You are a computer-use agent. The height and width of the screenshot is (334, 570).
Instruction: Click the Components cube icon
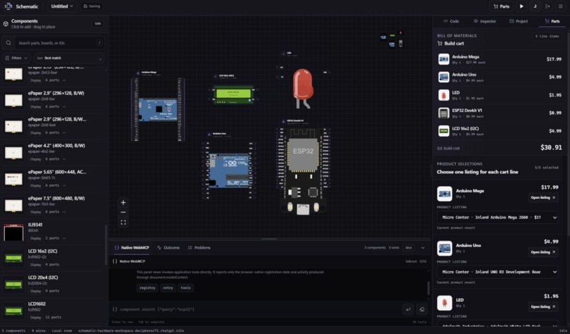6,23
